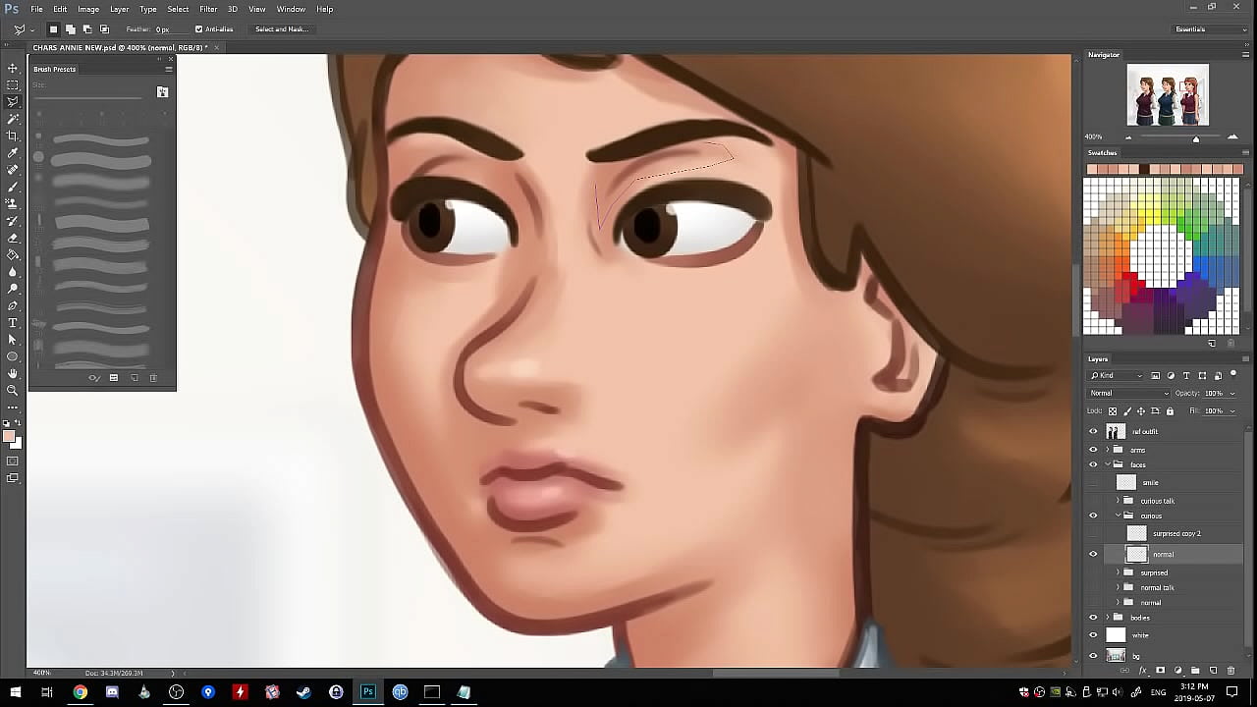Select the Move tool
Screen dimensions: 1257x707
coord(13,68)
